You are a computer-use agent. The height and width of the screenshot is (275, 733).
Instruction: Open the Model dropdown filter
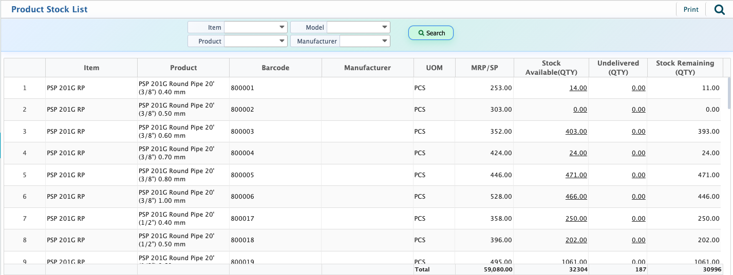(x=358, y=27)
